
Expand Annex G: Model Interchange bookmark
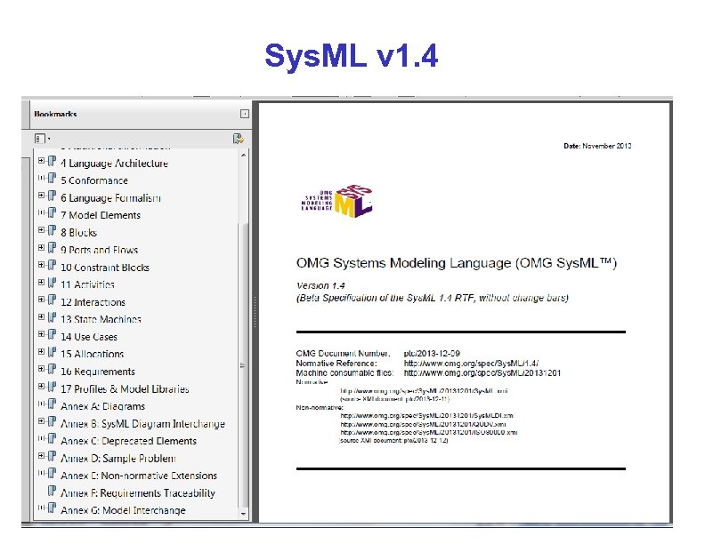click(41, 508)
